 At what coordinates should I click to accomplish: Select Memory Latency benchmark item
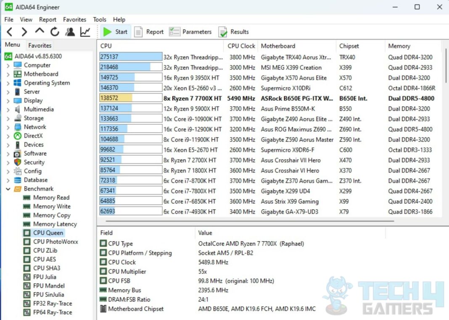click(x=55, y=224)
